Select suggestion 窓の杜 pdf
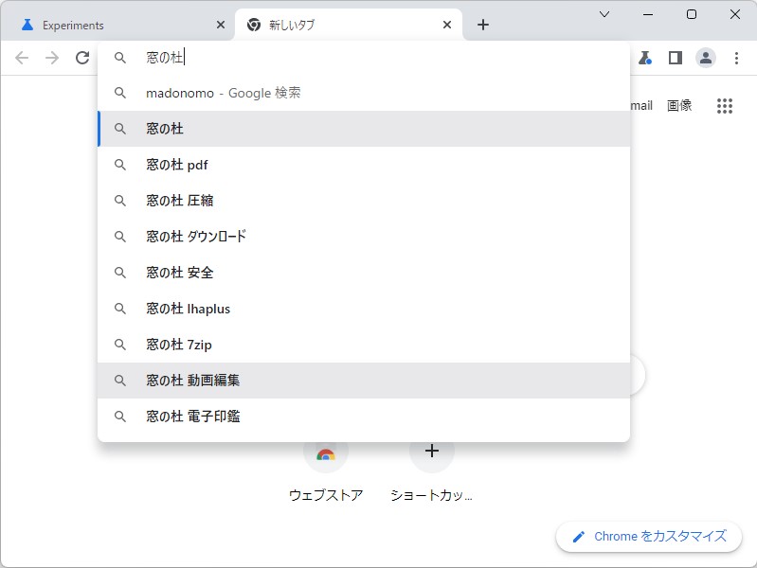 [x=364, y=165]
